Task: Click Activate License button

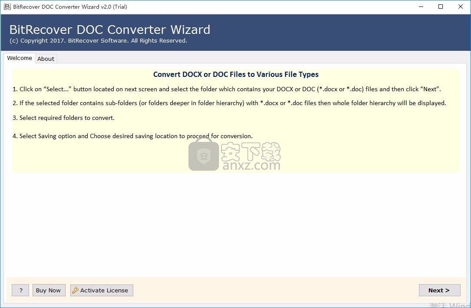Action: [102, 290]
